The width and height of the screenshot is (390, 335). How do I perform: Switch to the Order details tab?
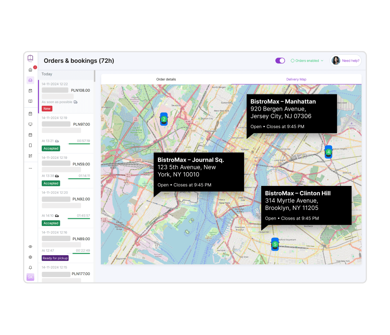tap(166, 79)
